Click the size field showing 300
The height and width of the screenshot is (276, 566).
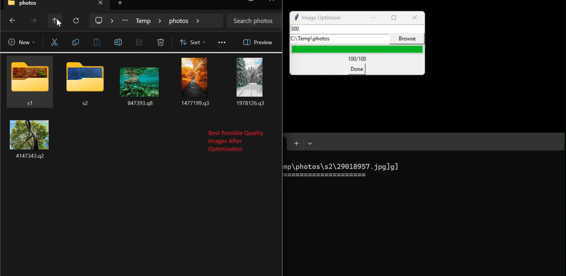click(357, 29)
